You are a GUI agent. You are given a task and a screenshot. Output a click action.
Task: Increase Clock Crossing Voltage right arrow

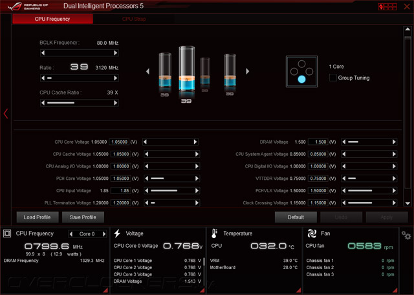(394, 203)
